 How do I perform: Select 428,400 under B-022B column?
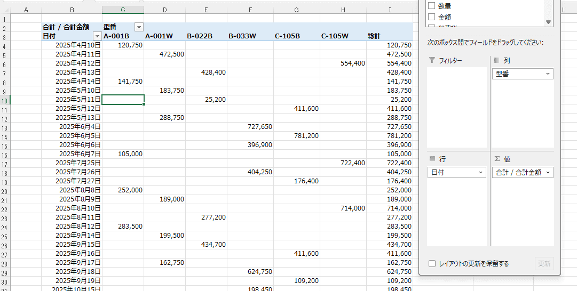pyautogui.click(x=206, y=72)
